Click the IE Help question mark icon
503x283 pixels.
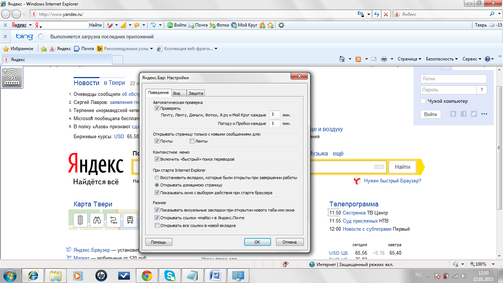point(488,59)
